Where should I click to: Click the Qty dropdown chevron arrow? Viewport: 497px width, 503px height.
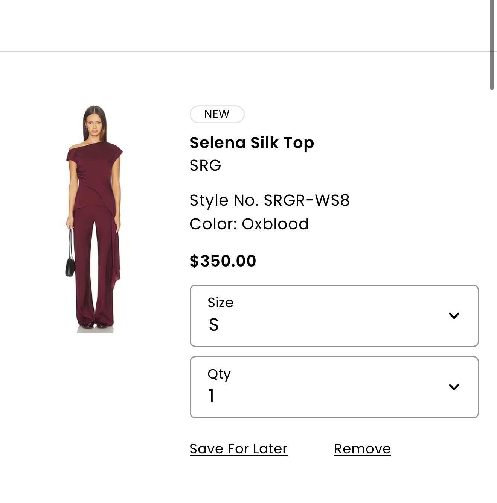(x=454, y=387)
